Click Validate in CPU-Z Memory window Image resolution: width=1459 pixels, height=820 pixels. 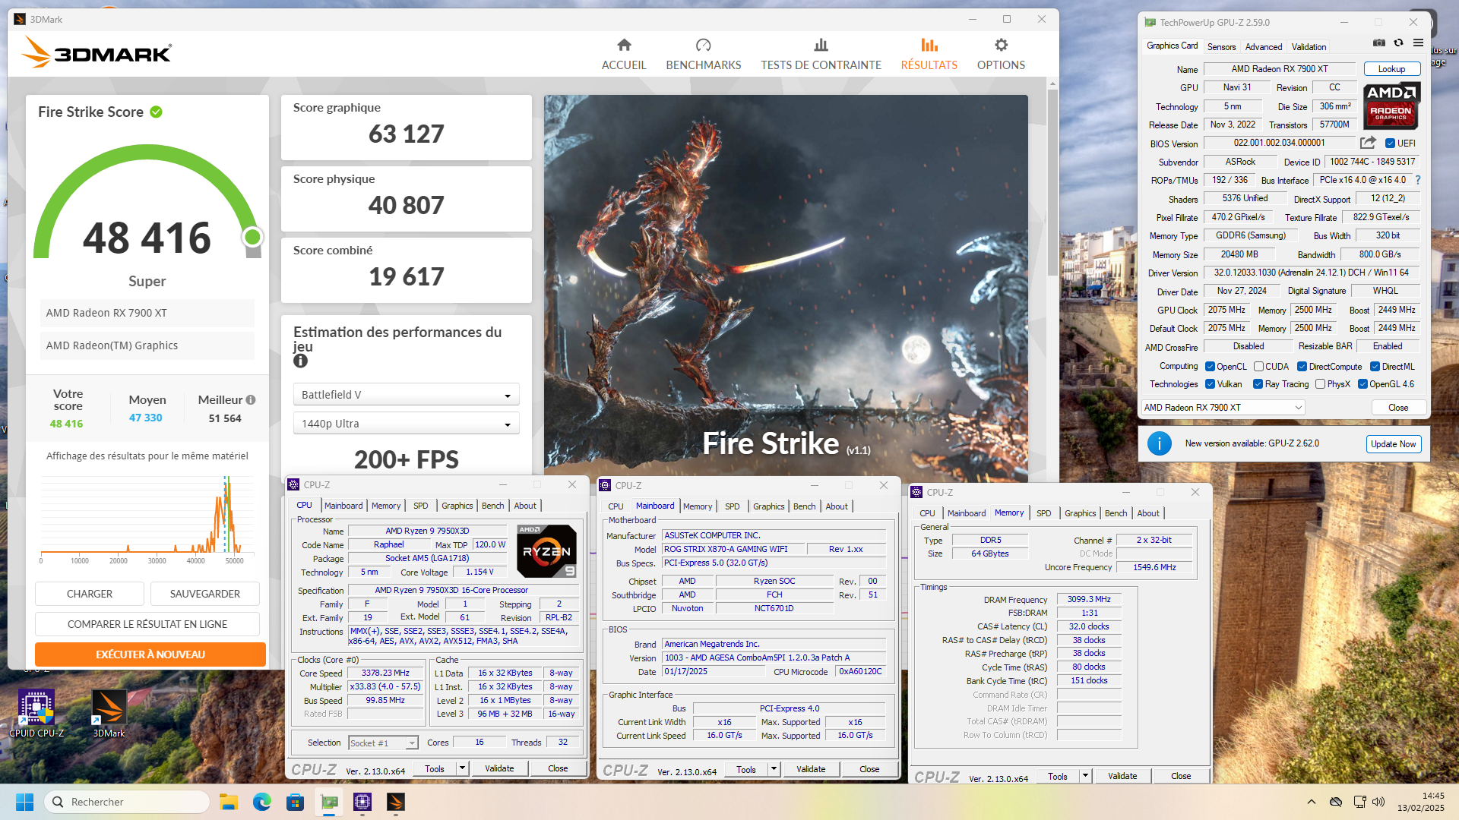(1122, 776)
